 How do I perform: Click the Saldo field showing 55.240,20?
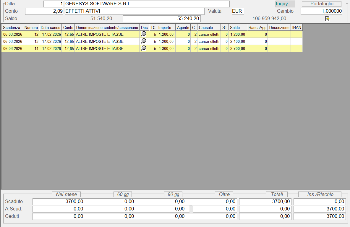click(x=162, y=19)
